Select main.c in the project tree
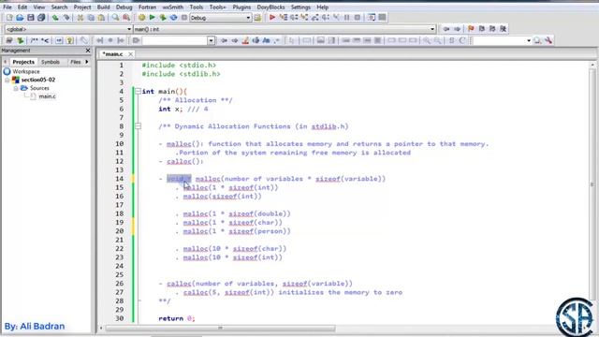The width and height of the screenshot is (599, 337). point(47,96)
